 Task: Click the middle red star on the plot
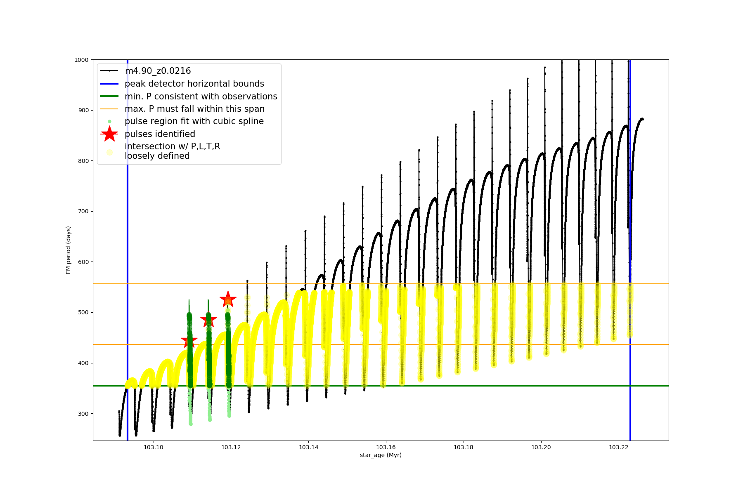tap(208, 320)
